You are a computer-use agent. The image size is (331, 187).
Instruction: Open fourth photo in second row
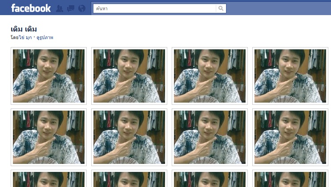point(290,137)
